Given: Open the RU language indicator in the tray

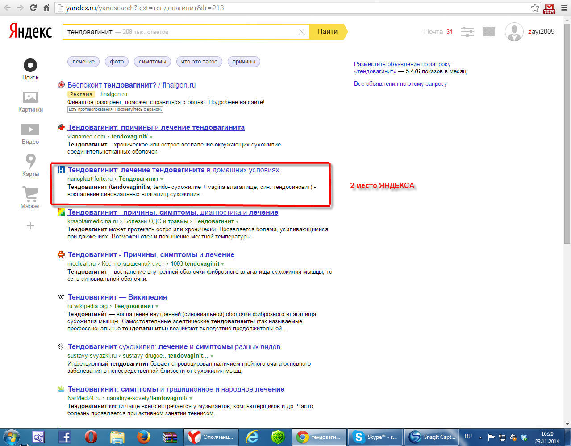Looking at the screenshot, I should [x=468, y=436].
